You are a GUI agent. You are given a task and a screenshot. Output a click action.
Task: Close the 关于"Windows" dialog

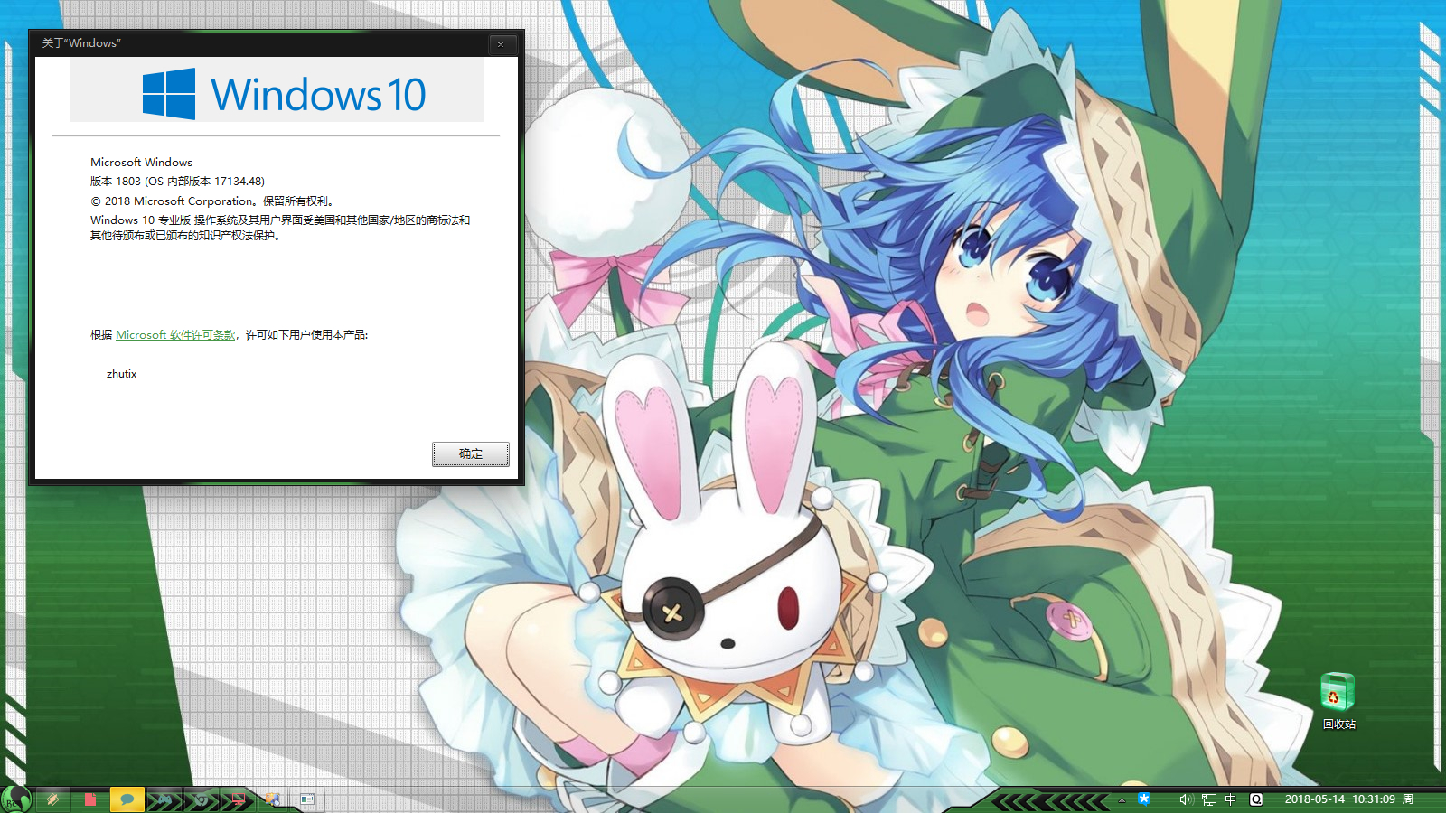tap(501, 43)
